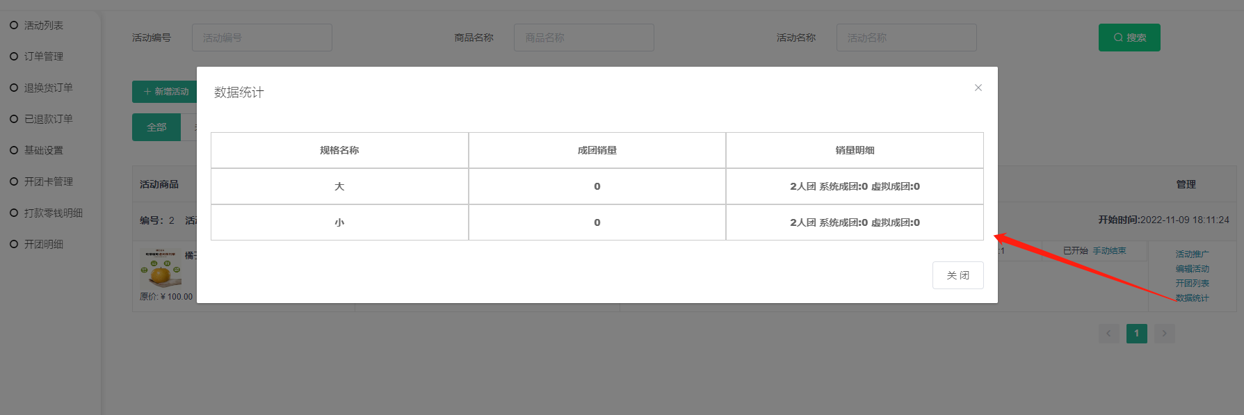Viewport: 1244px width, 415px height.
Task: Open 开团明细 sidebar item
Action: [x=43, y=244]
